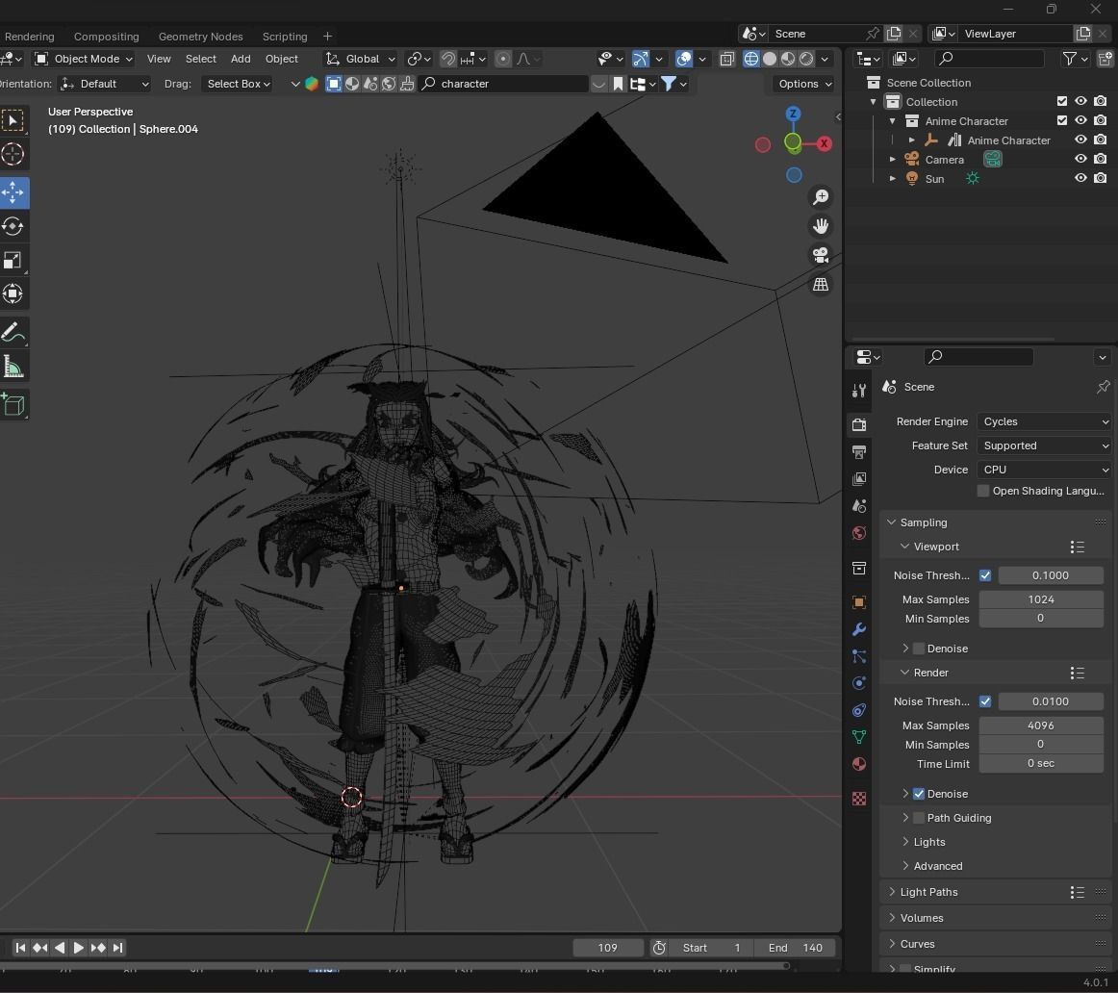Open the Add menu

point(241,59)
